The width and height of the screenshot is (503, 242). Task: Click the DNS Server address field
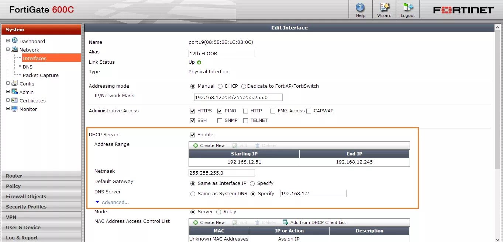313,193
